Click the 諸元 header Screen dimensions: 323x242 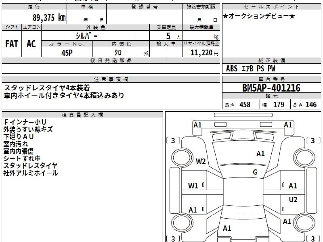pyautogui.click(x=272, y=96)
